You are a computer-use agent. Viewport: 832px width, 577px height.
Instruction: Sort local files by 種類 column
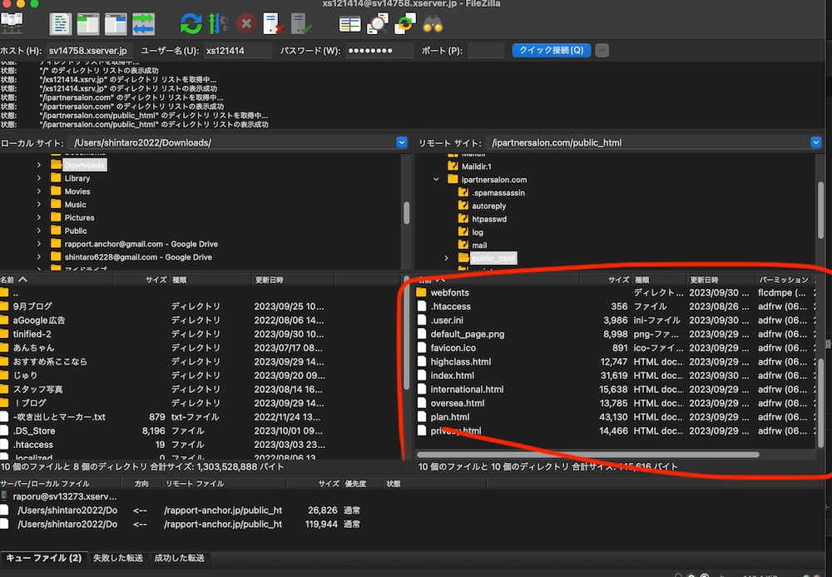(x=210, y=280)
